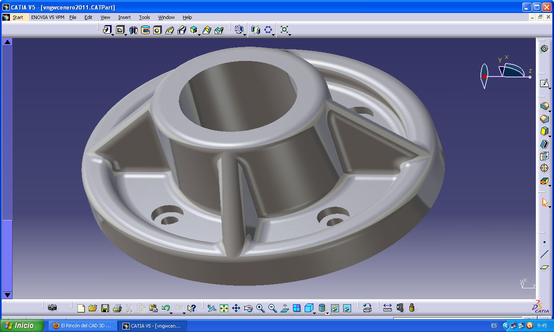The width and height of the screenshot is (554, 332).
Task: Click Swap Visible Space icon
Action: coord(347,308)
